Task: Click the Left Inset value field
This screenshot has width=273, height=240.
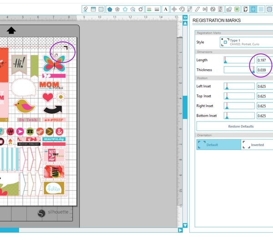Action: (265, 86)
